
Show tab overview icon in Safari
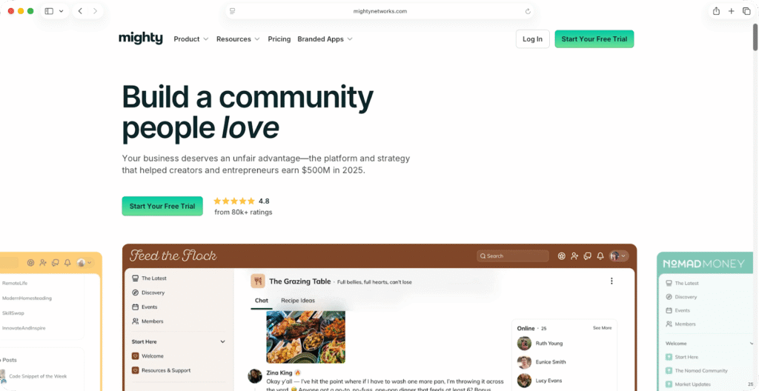[x=746, y=11]
